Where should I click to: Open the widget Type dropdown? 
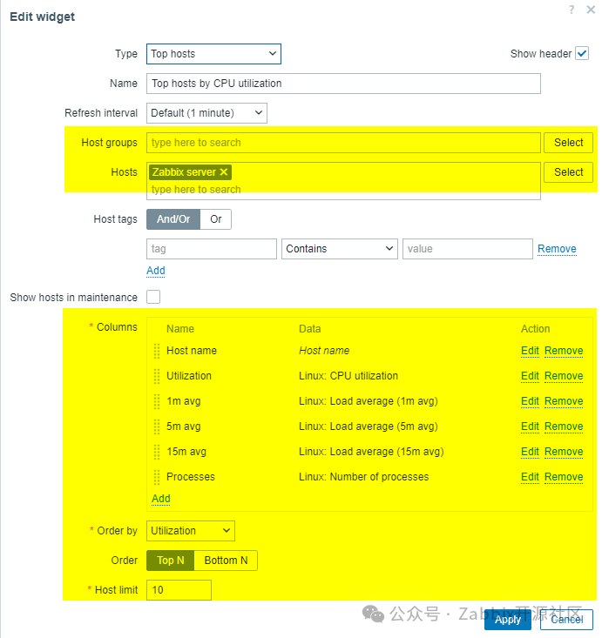(x=213, y=54)
